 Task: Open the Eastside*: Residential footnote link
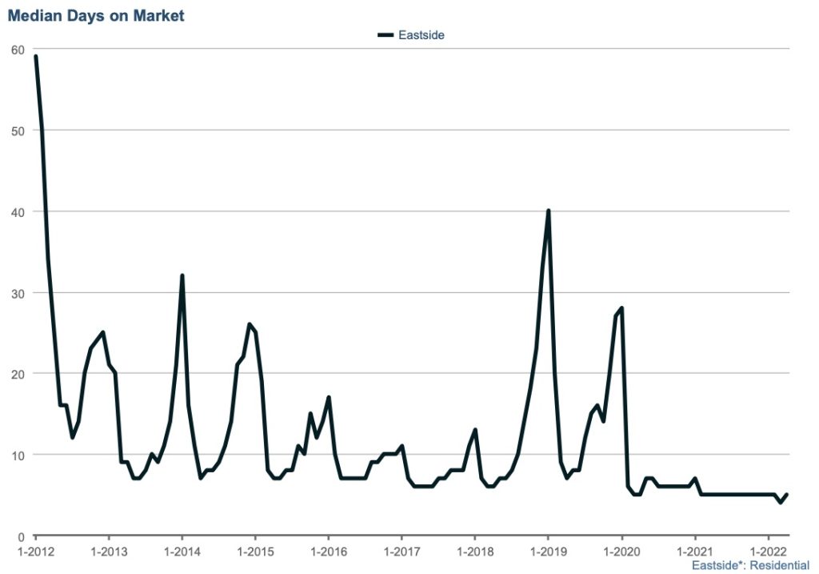point(750,565)
